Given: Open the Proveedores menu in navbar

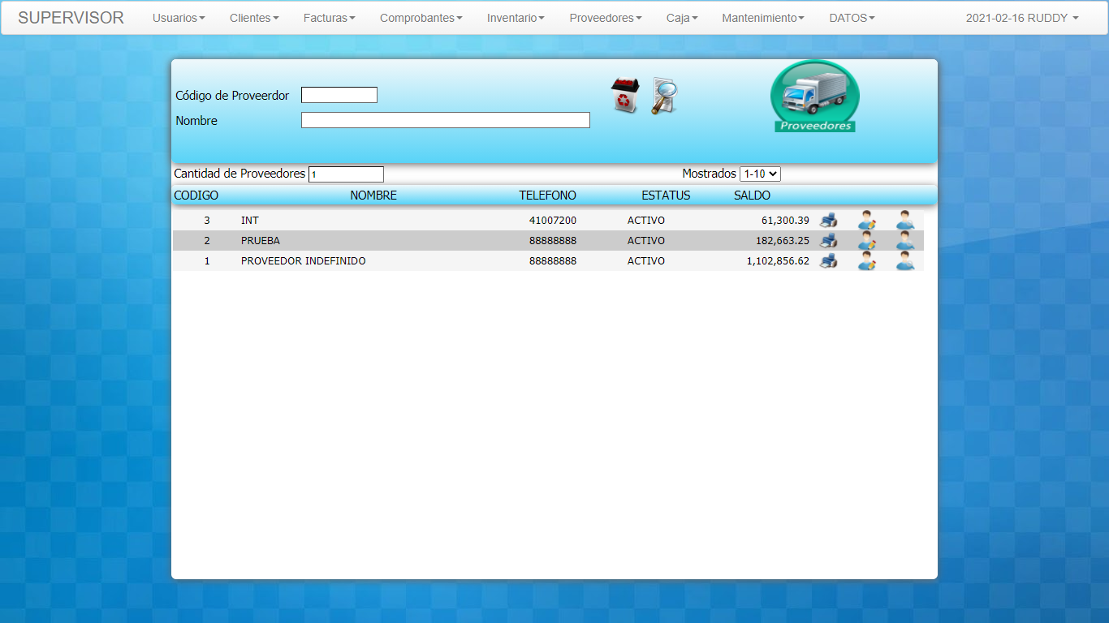Looking at the screenshot, I should click(x=605, y=18).
